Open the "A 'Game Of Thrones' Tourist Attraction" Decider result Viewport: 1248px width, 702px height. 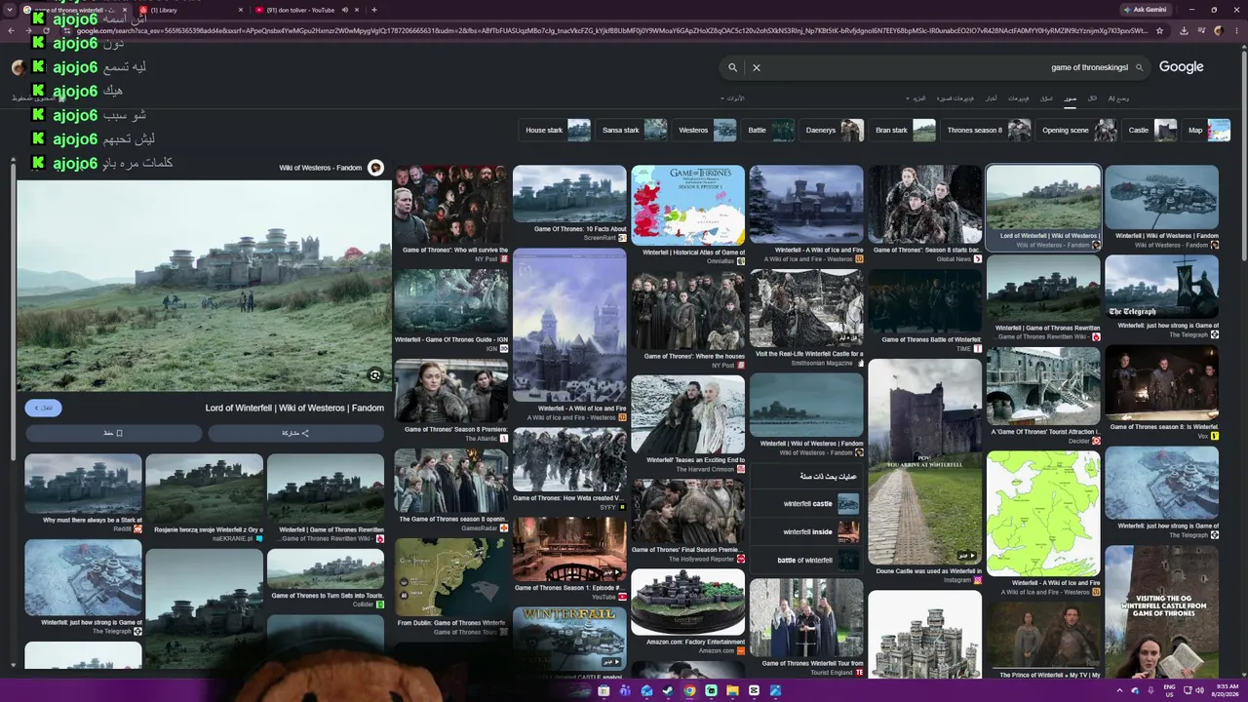1043,397
